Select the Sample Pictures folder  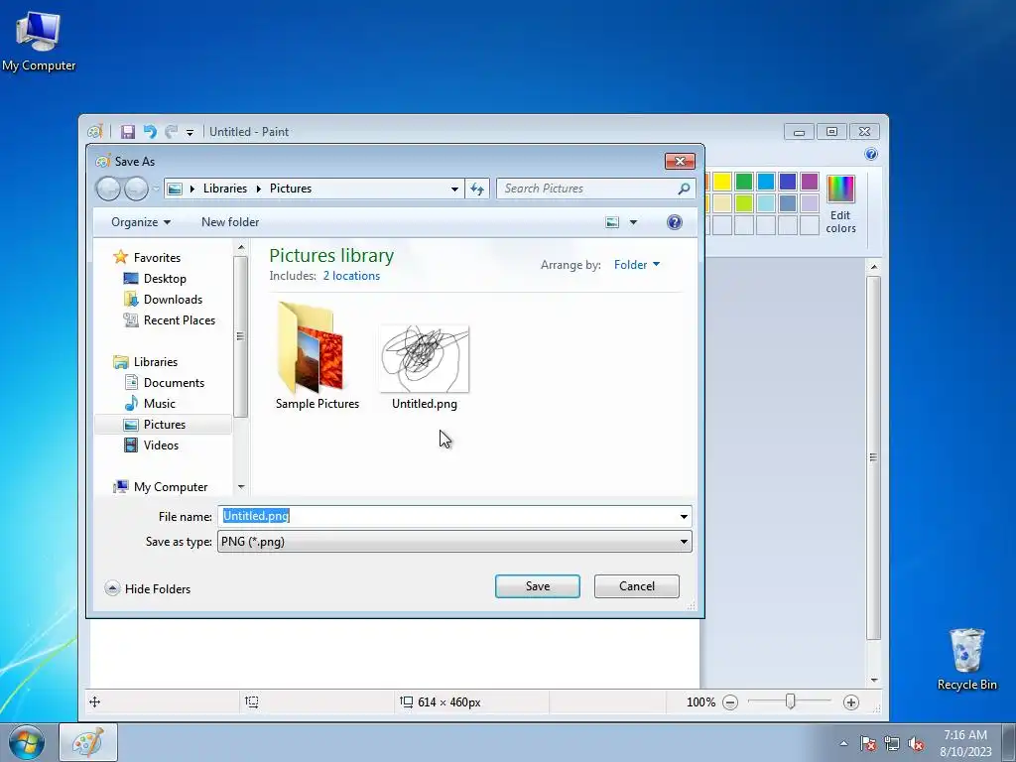coord(317,356)
